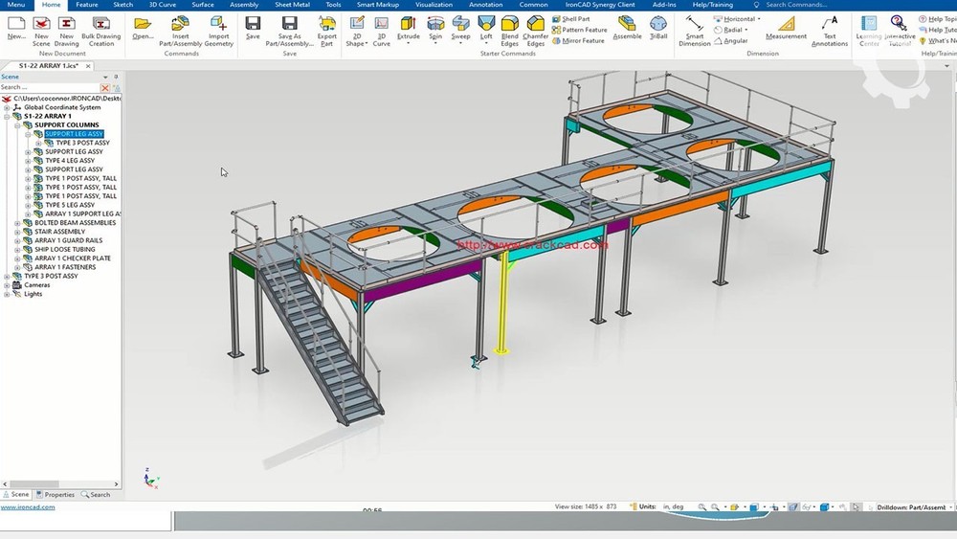Expand the BOLTED BEAM ASSEMBLIES node
This screenshot has height=539, width=957.
coord(17,223)
